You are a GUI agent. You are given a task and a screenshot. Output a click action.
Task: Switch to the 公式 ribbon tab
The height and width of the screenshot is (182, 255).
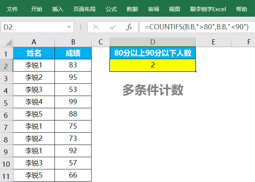[x=111, y=9]
